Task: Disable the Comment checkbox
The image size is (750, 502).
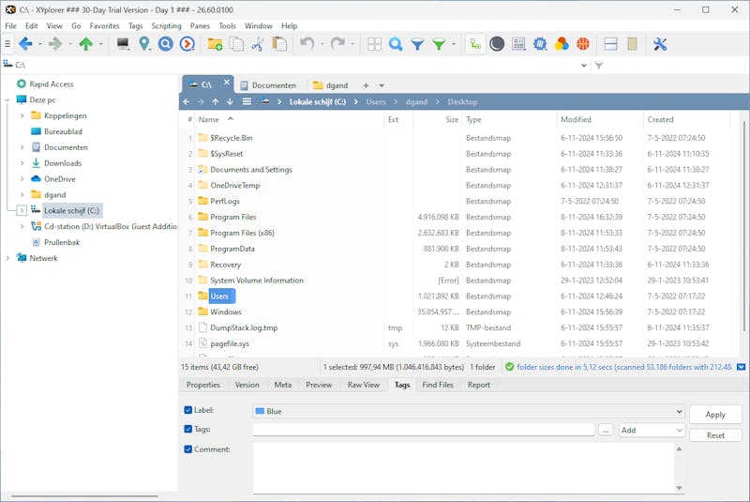Action: 188,449
